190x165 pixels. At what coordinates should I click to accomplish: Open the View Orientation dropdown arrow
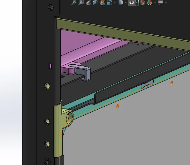click(x=115, y=2)
